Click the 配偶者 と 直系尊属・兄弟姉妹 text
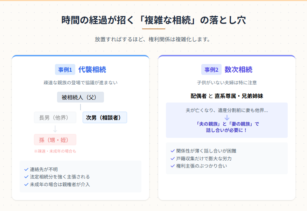This screenshot has height=211, width=307. pyautogui.click(x=226, y=96)
